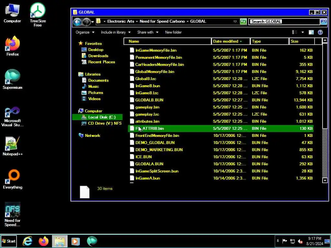Select DEMO_MARKETING.BUN file
This screenshot has height=248, width=331.
(x=220, y=150)
